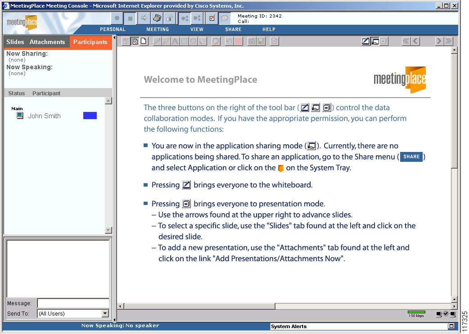Viewport: 469px width, 334px height.
Task: Click the content area scroll down arrow
Action: click(454, 300)
